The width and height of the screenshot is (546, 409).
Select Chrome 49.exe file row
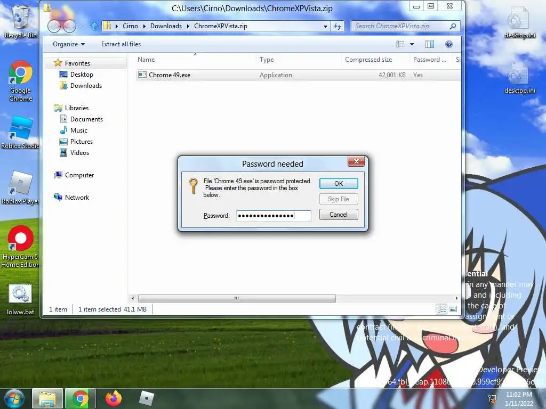pyautogui.click(x=298, y=75)
